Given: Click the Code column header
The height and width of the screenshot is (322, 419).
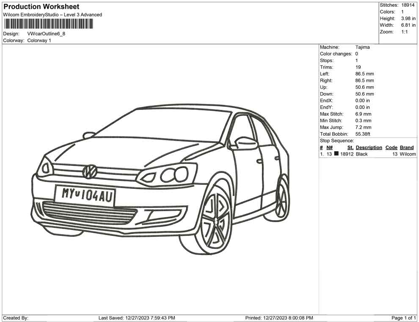Looking at the screenshot, I should click(x=391, y=147).
